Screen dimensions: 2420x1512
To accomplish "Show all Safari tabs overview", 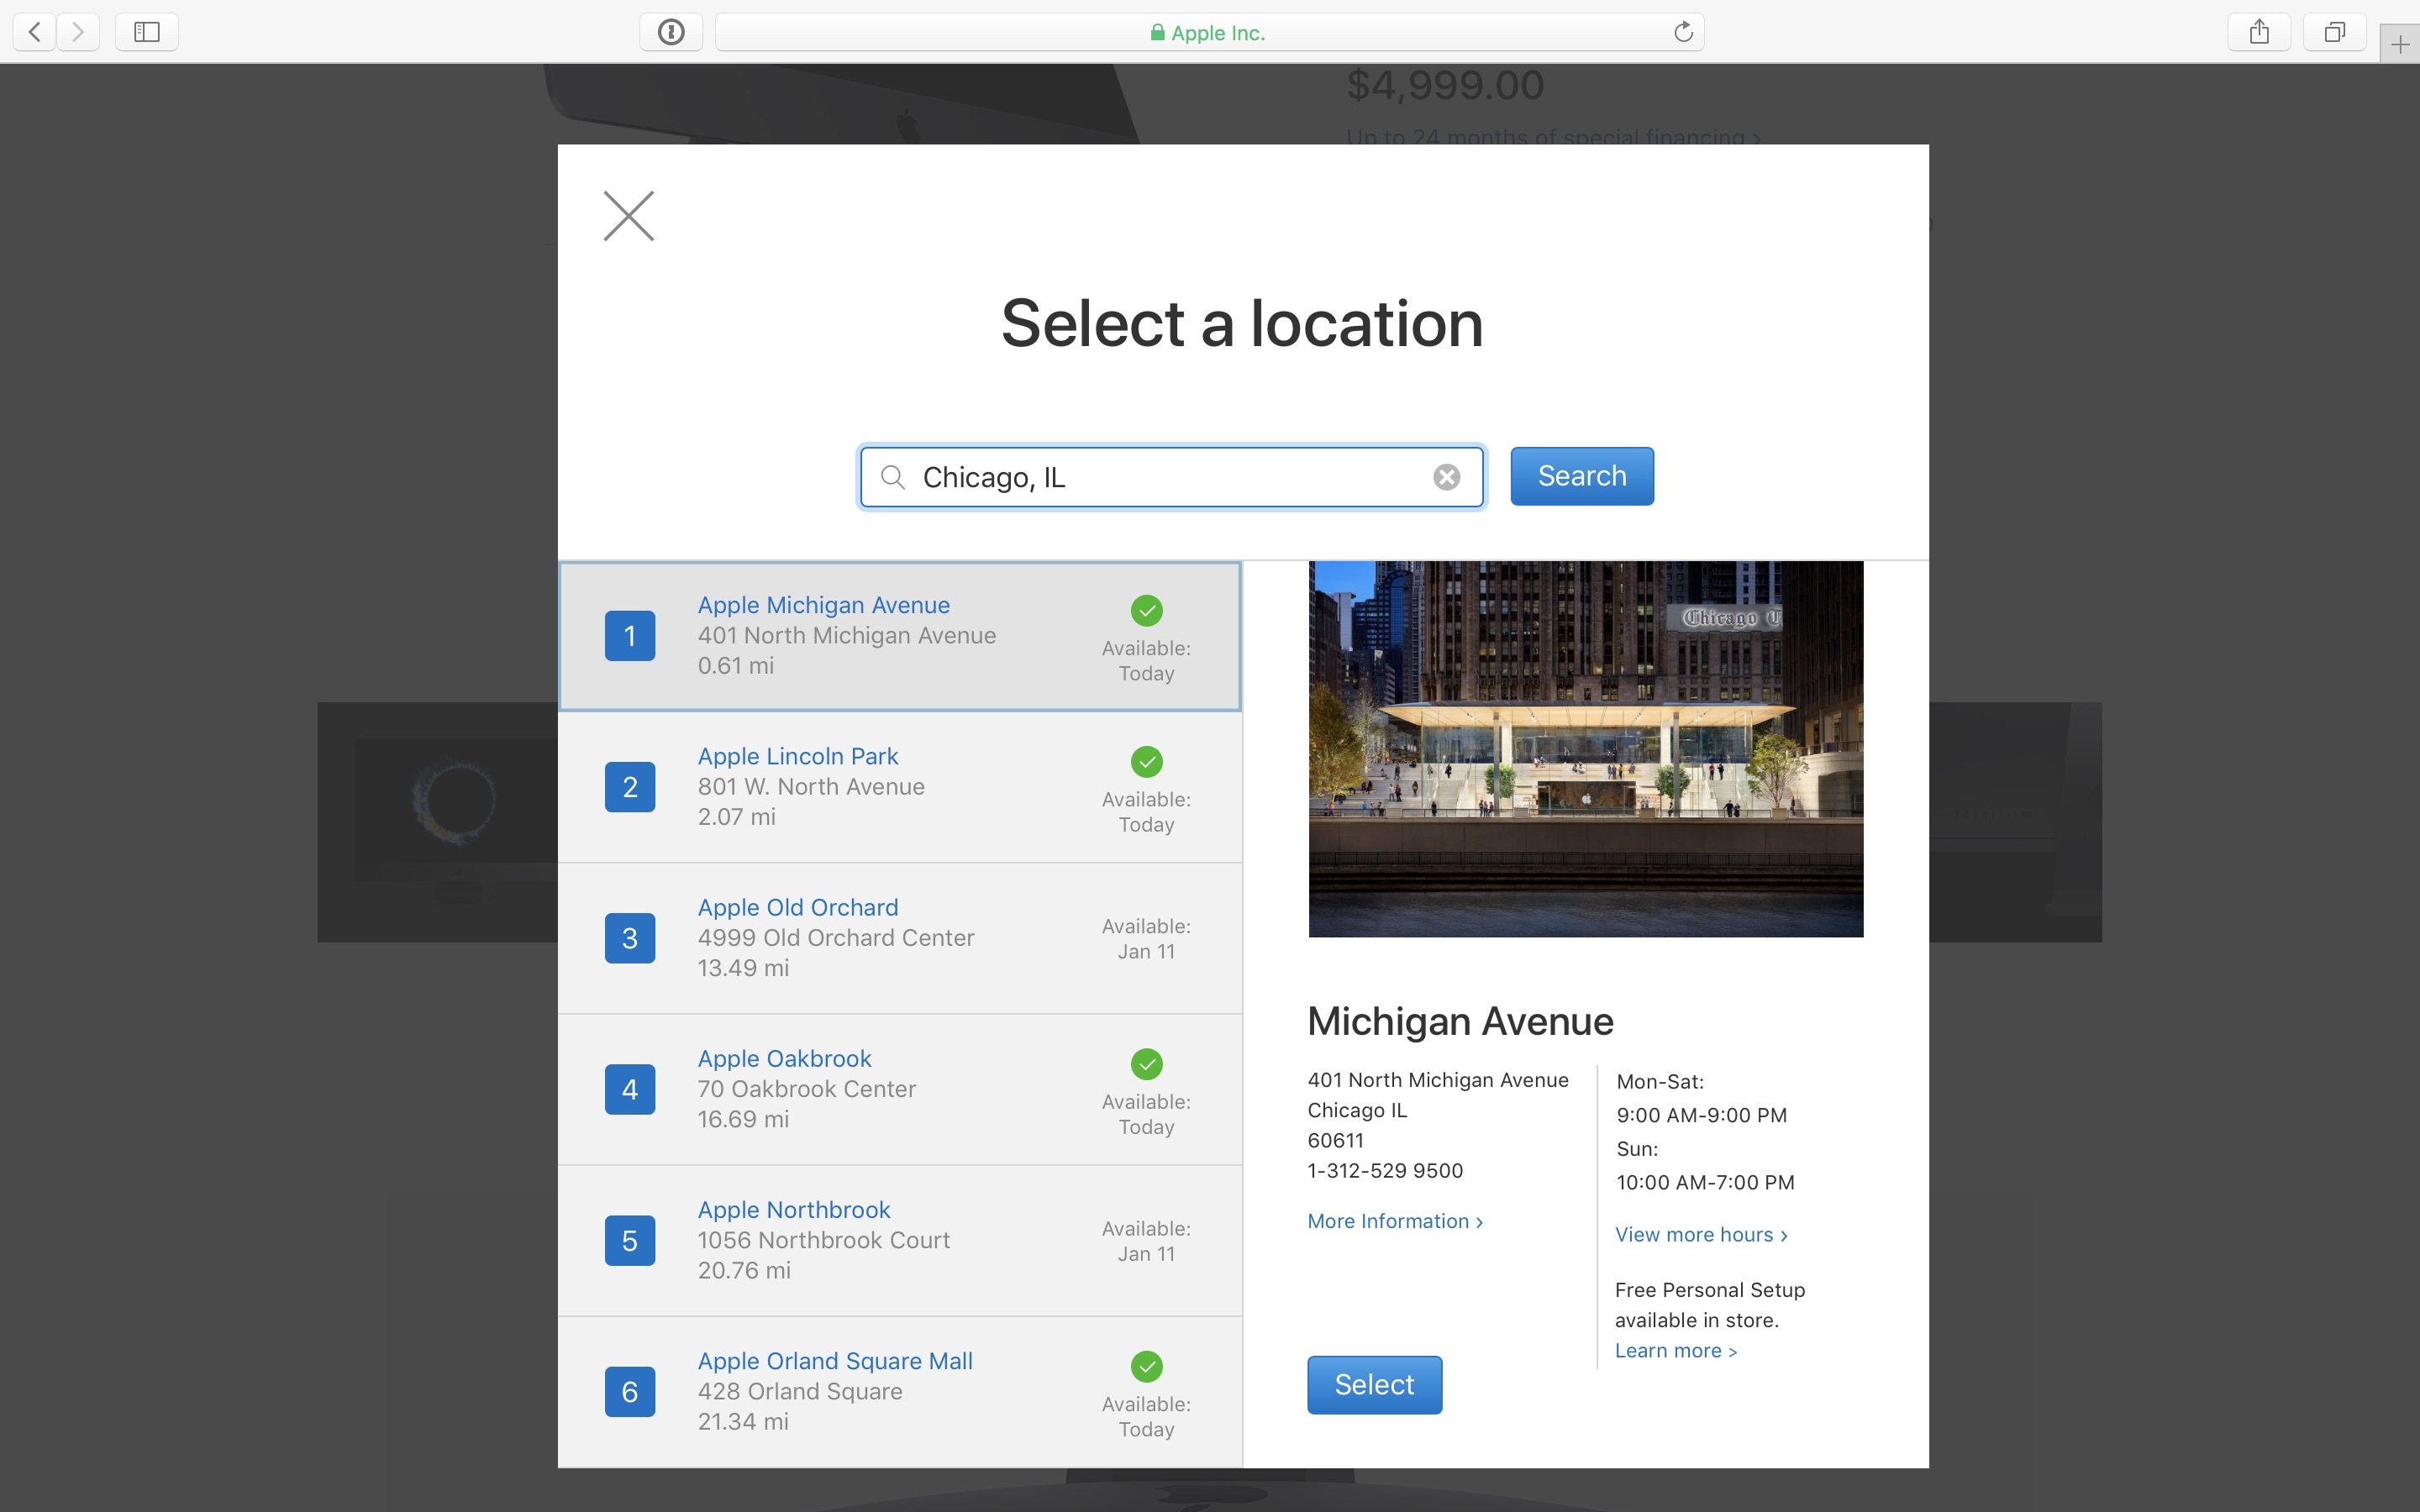I will [2334, 32].
